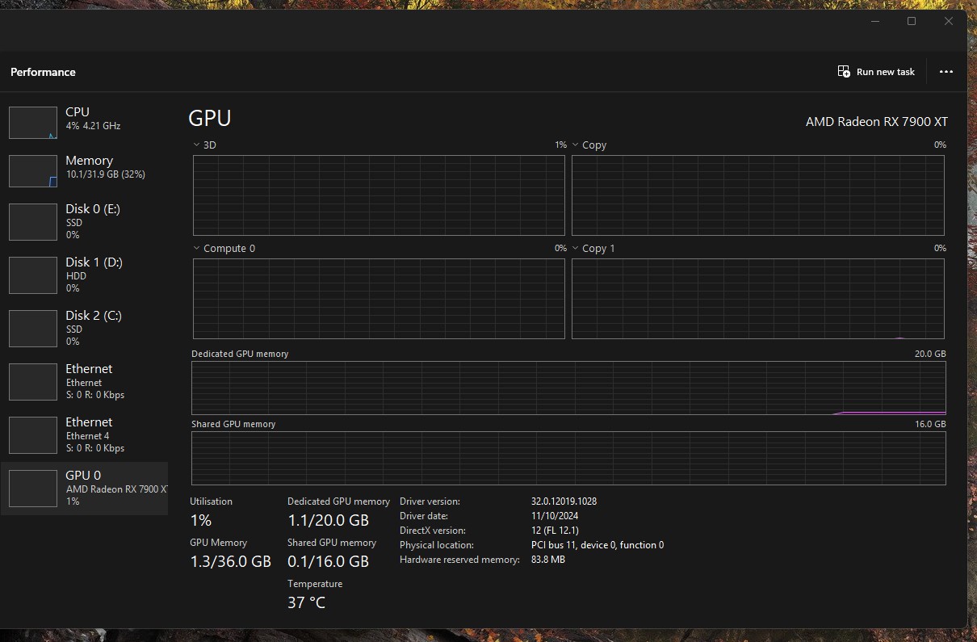This screenshot has height=642, width=977.
Task: Select the Disk 0 (E:) SSD entry
Action: [x=84, y=222]
